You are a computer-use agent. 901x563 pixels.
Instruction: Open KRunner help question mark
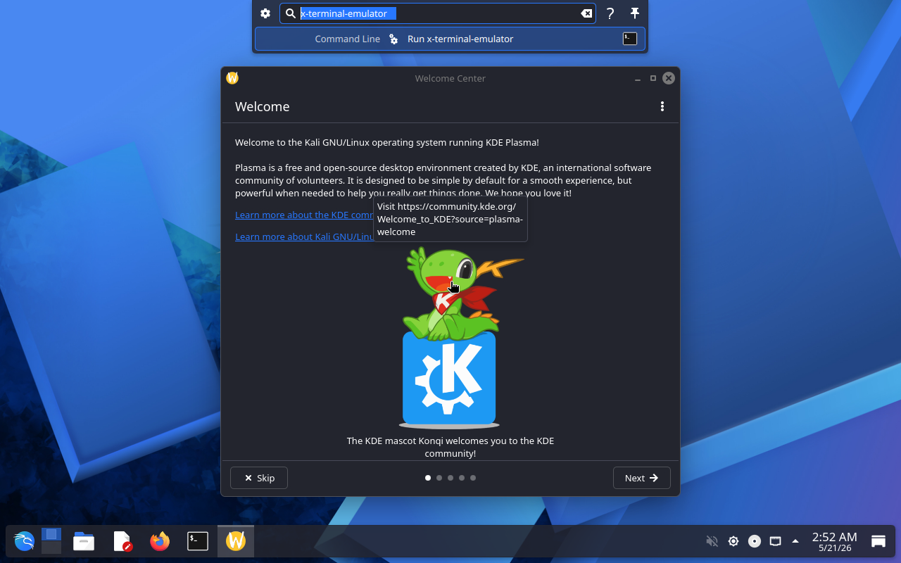[x=610, y=13]
